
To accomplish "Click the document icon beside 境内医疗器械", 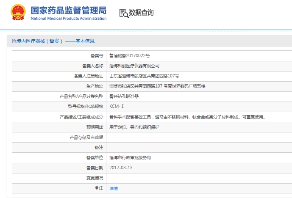I will [x=14, y=41].
